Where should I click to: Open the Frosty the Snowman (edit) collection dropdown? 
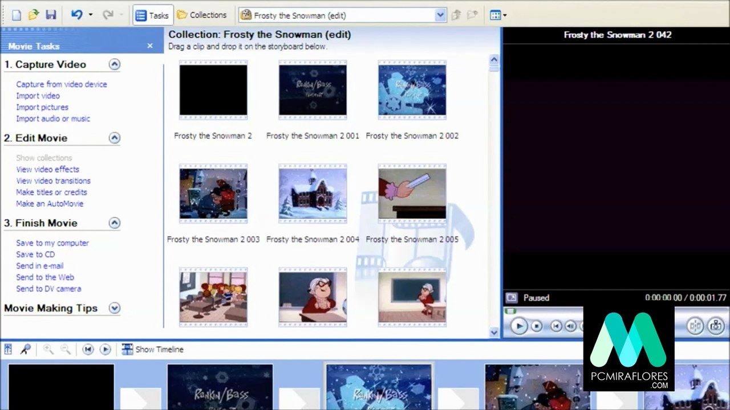coord(440,15)
